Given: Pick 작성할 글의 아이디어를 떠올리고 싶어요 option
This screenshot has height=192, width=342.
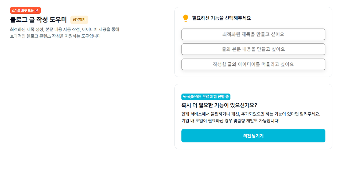Looking at the screenshot, I should (x=253, y=64).
